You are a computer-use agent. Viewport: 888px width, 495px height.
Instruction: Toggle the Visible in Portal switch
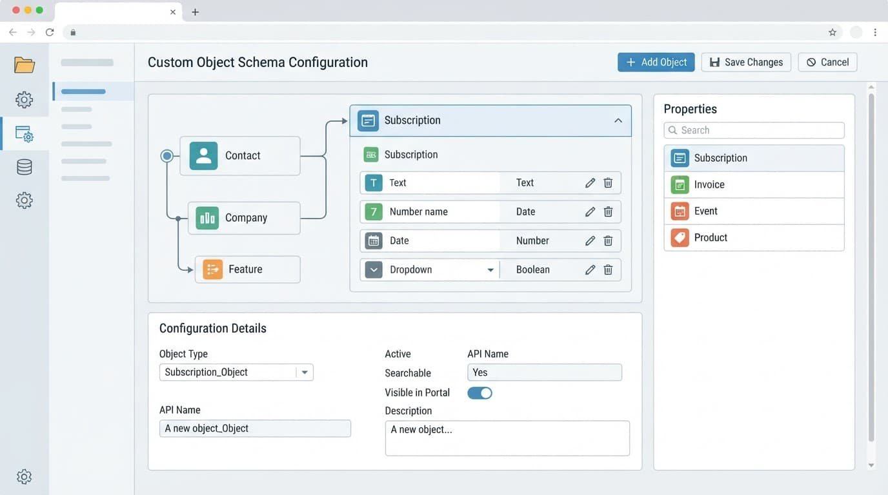(479, 393)
